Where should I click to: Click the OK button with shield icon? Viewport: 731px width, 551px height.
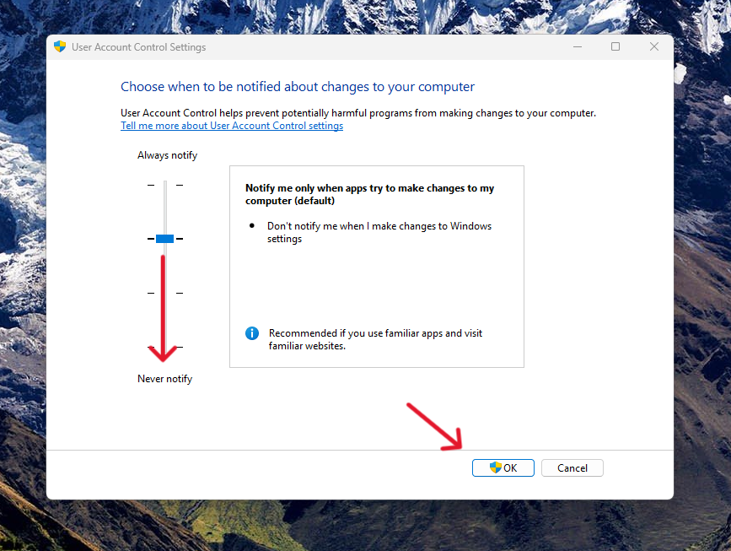click(503, 468)
